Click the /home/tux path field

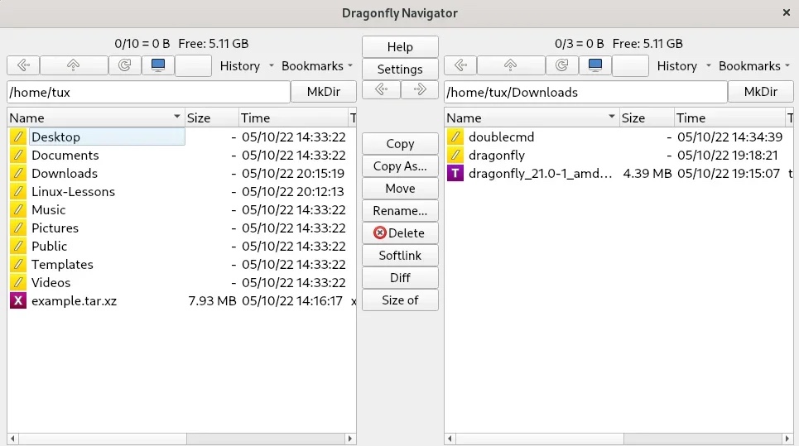(148, 92)
